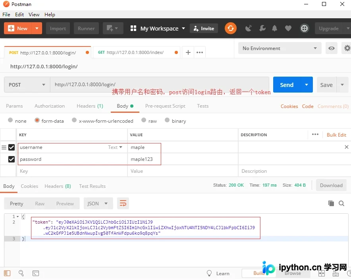This screenshot has height=280, width=351.
Task: Uncheck the username row checkbox
Action: point(12,147)
